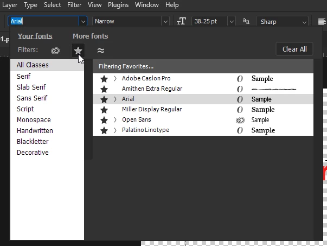
Task: Unfavorite Adobe Caslon Pro star
Action: [104, 79]
